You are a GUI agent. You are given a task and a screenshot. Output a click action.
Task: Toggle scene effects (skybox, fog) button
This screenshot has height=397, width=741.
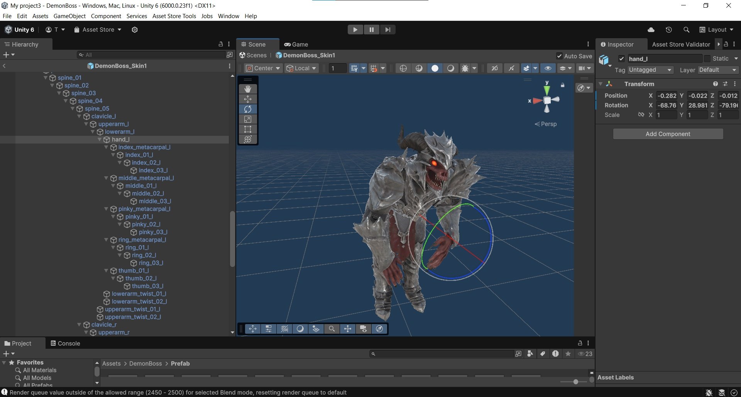tap(526, 68)
